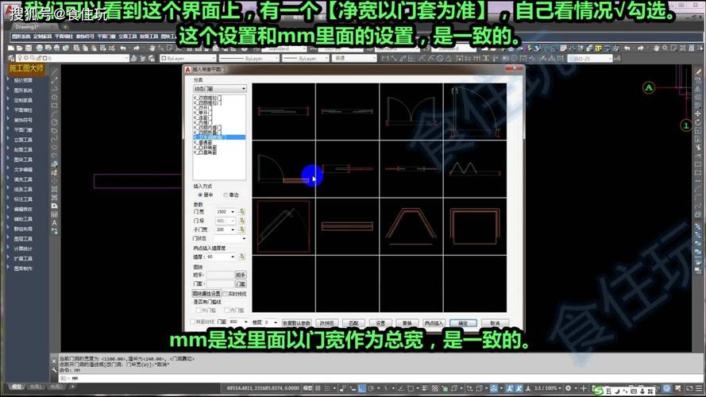Viewport: 706px width, 397px height.
Task: Open the 定制家具 menu
Action: tap(42, 37)
